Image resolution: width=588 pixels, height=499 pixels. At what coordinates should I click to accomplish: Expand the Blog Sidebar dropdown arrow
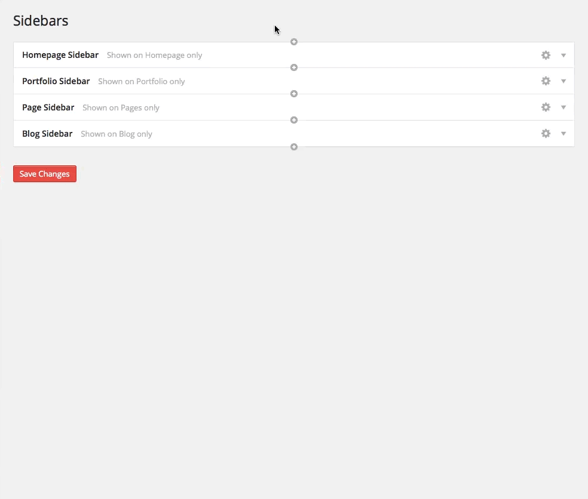[563, 134]
